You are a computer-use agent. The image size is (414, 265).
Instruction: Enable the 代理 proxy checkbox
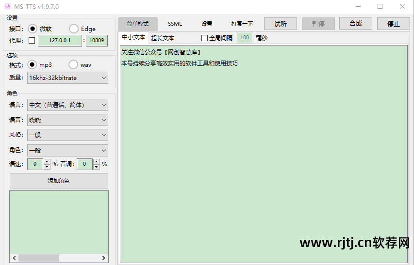tap(32, 41)
